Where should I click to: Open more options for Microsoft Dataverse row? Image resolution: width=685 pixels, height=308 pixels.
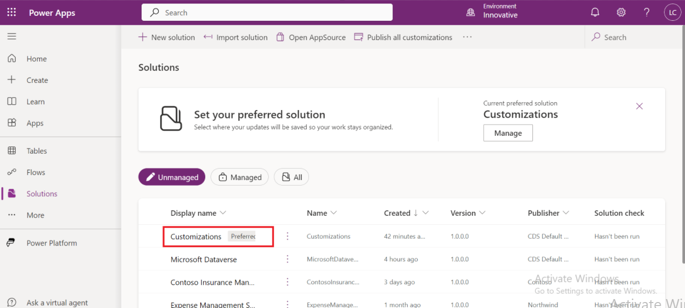click(x=287, y=259)
